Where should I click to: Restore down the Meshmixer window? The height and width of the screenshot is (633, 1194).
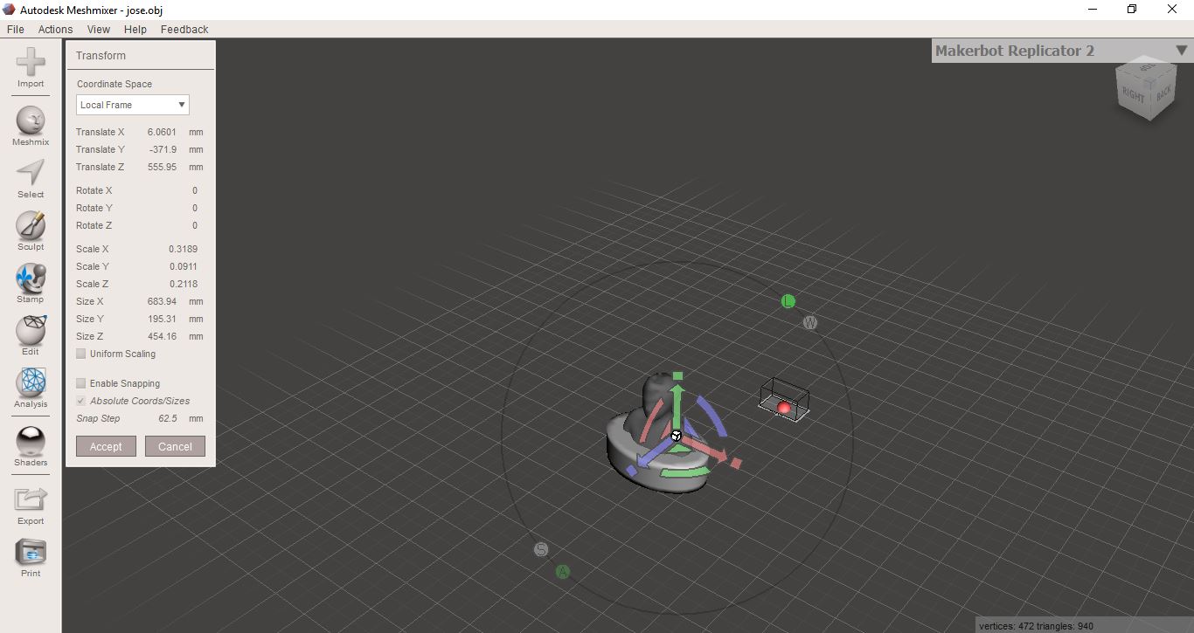point(1132,10)
